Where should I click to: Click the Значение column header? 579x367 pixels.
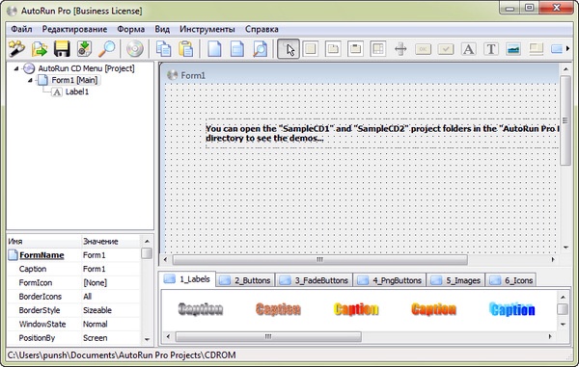pos(110,242)
